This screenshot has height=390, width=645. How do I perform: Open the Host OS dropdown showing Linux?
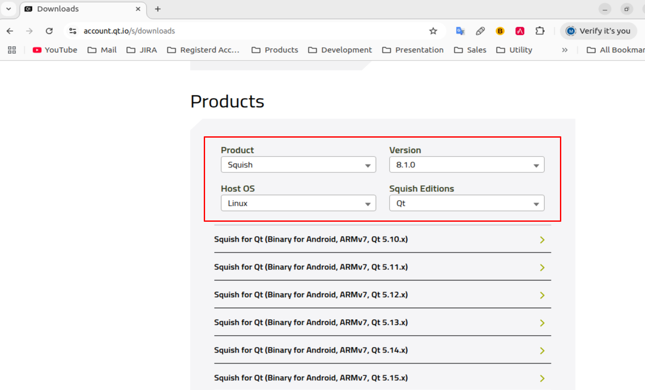(x=298, y=203)
